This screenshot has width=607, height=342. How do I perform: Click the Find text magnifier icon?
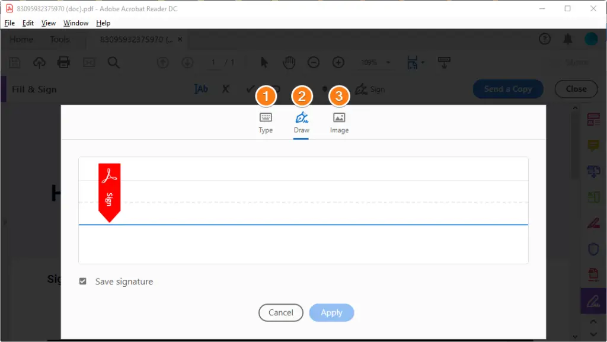pos(113,62)
